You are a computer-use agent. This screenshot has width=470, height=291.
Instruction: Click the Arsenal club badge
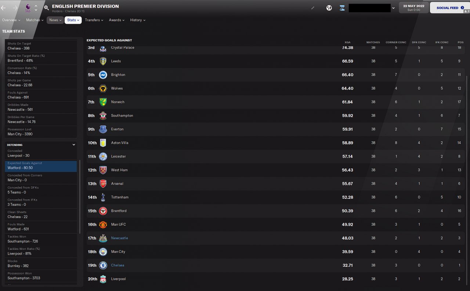(103, 183)
